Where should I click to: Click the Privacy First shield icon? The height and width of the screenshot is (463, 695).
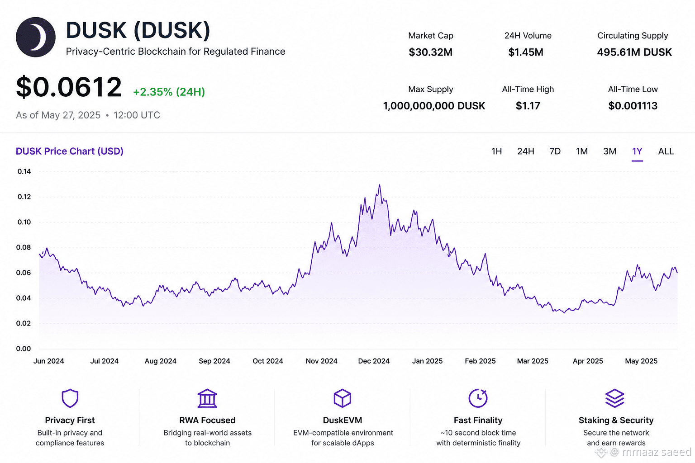(70, 398)
